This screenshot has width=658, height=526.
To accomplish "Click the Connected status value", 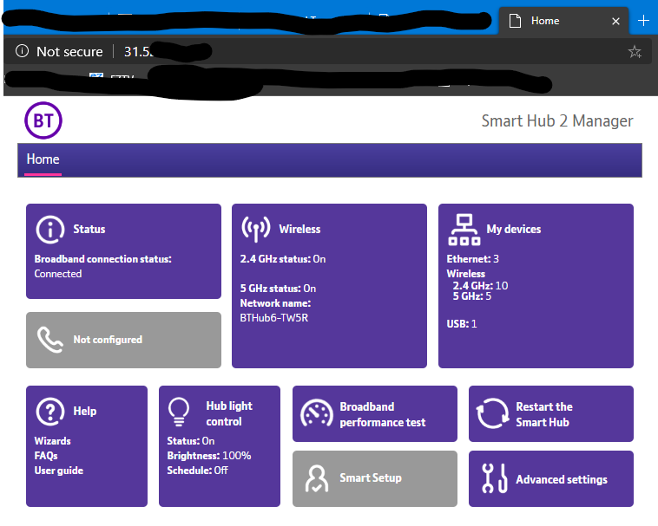I will [58, 274].
